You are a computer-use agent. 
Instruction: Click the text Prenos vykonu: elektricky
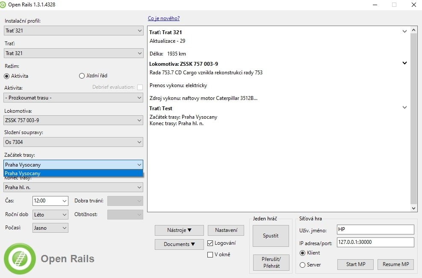point(178,85)
